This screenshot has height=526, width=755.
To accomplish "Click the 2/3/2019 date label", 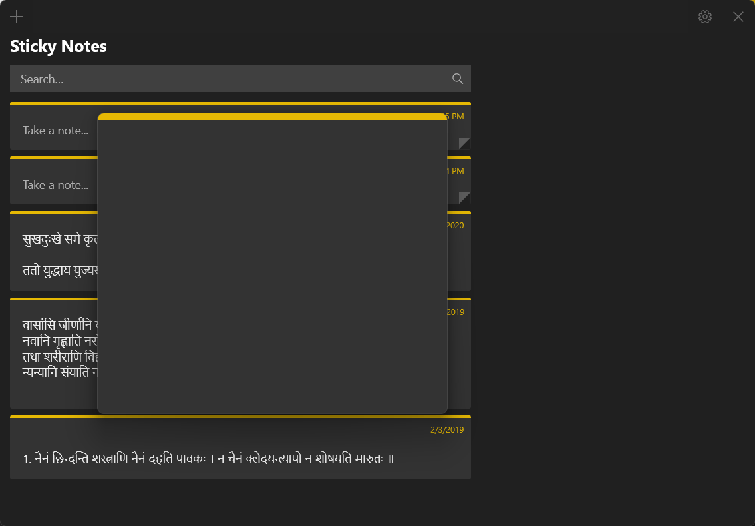I will pyautogui.click(x=447, y=429).
